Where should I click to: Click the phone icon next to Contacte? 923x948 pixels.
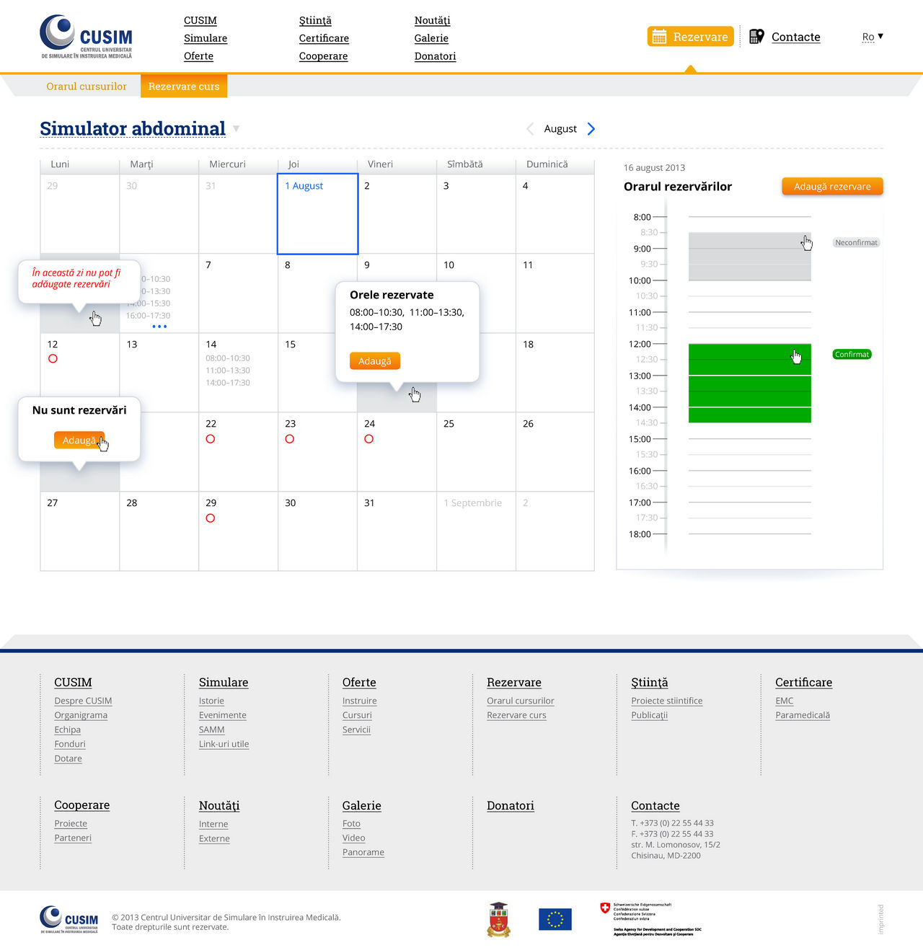[756, 36]
